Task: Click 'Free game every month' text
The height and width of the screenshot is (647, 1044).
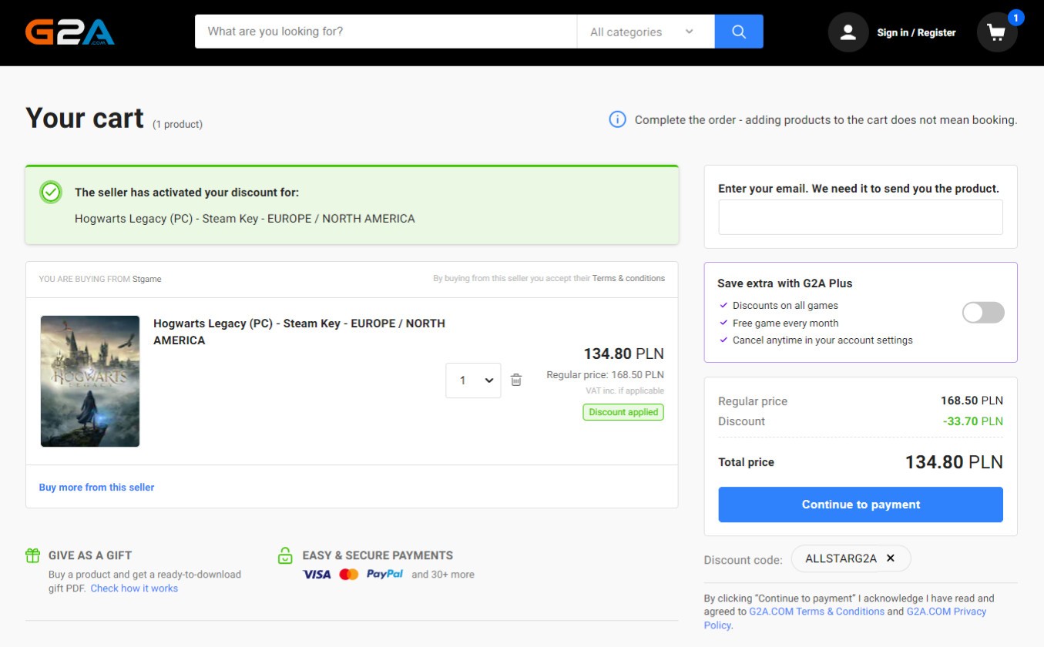Action: coord(785,323)
